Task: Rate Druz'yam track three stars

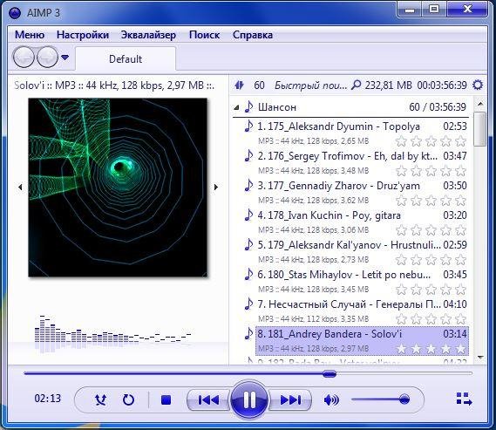Action: click(x=431, y=201)
